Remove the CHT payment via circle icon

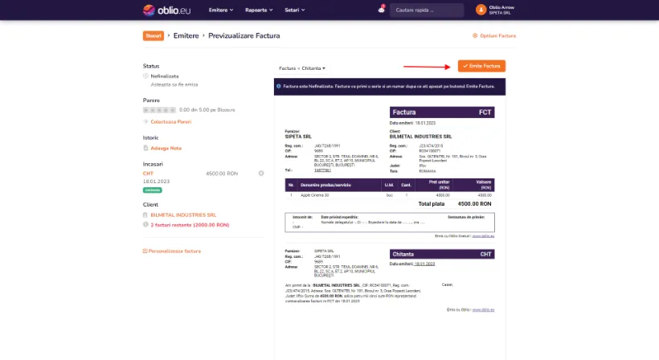coord(261,173)
